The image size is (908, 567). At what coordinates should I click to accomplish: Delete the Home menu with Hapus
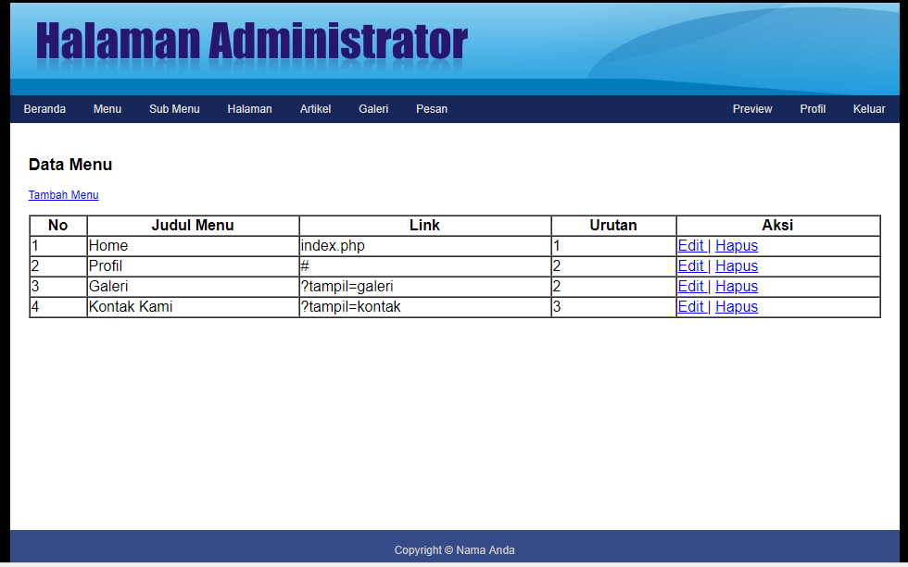737,246
